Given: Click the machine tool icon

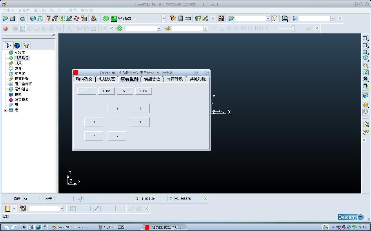Looking at the screenshot, I should (285, 18).
